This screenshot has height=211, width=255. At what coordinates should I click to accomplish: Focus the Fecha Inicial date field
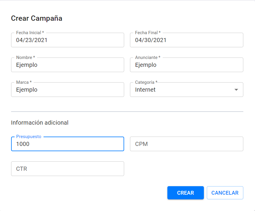(x=67, y=40)
